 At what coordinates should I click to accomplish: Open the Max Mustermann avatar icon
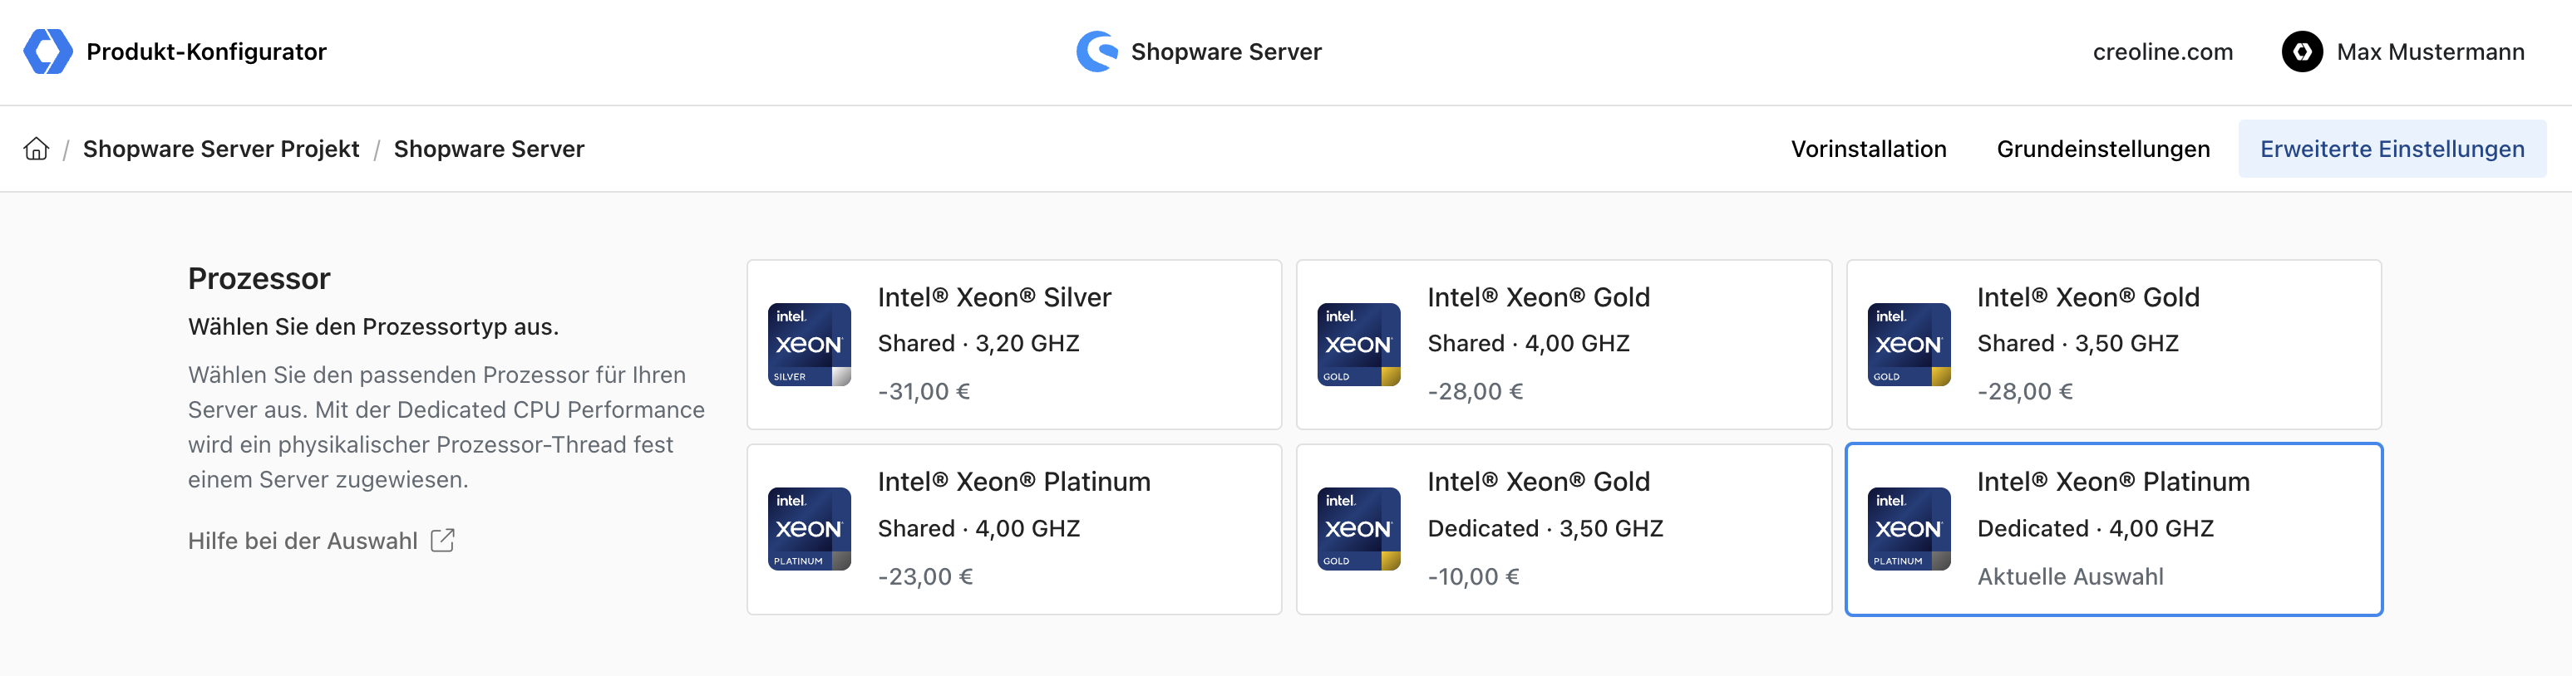(x=2302, y=51)
